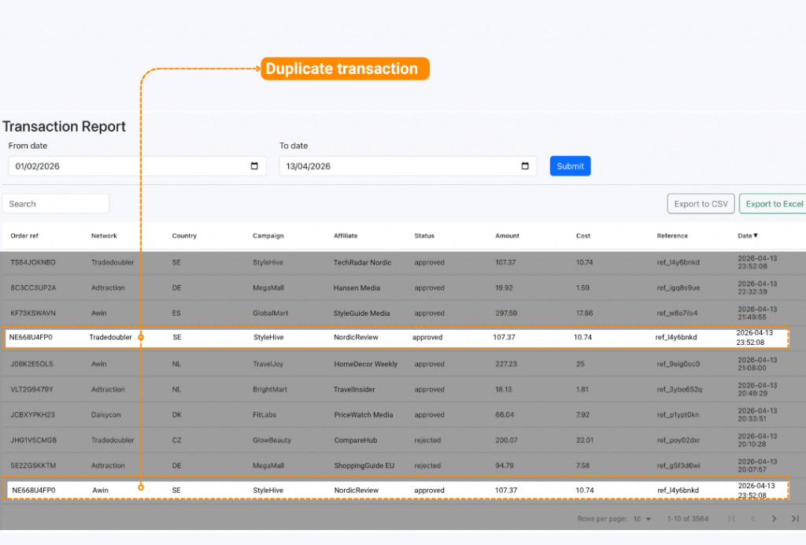Click the Submit button
This screenshot has height=545, width=806.
coord(570,166)
